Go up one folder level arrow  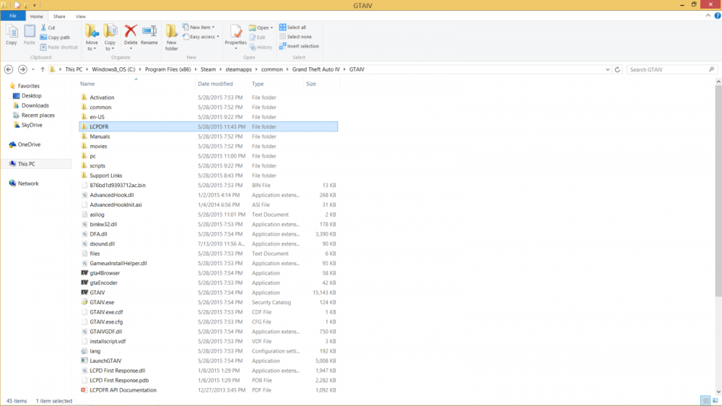[43, 69]
